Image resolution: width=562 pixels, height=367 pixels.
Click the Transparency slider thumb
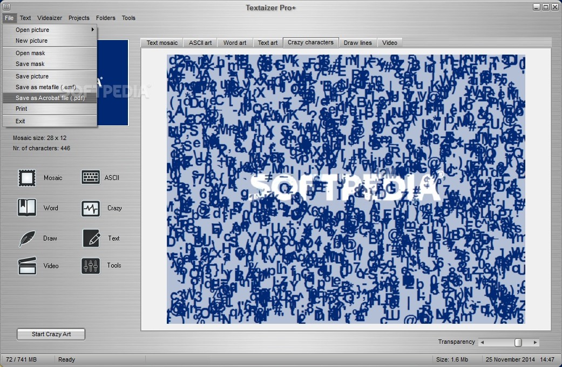[518, 343]
